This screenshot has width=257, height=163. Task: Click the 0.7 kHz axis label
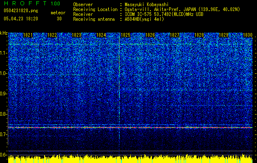tap(4, 134)
